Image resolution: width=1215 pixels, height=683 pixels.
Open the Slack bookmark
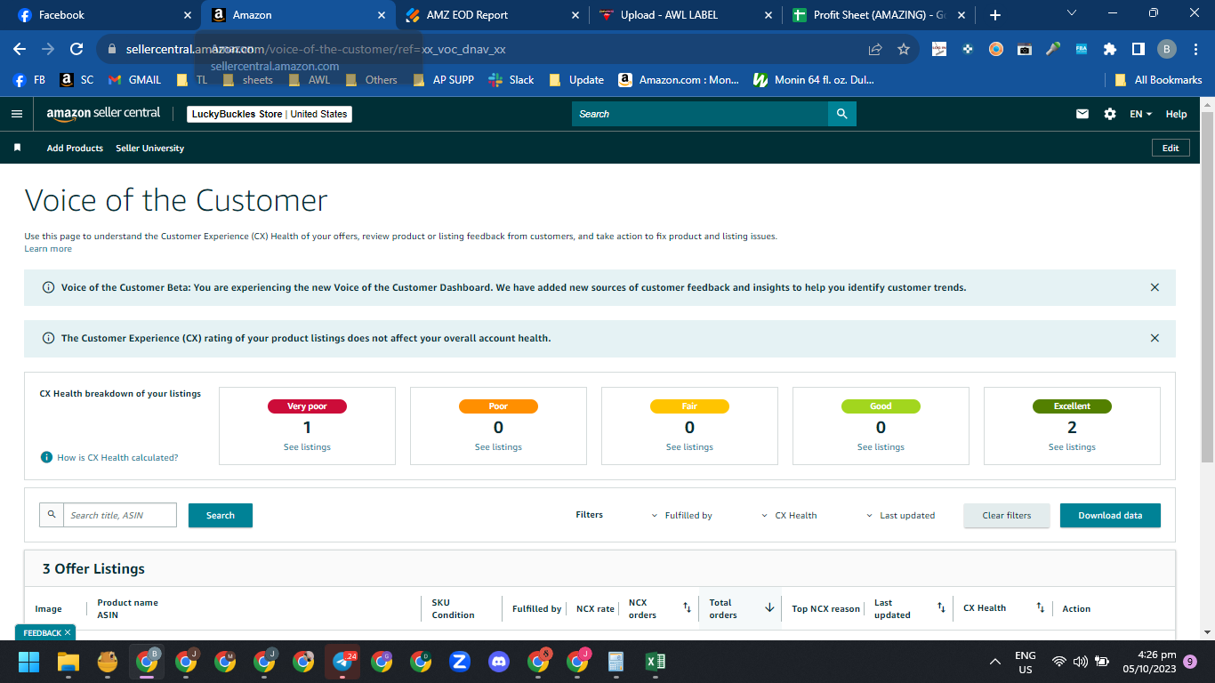tap(511, 80)
